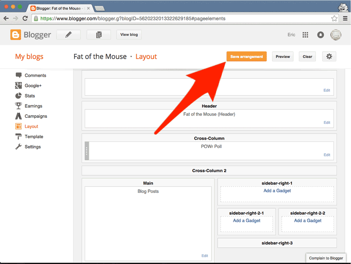Screen dimensions: 351x264
Task: Open Settings in the sidebar
Action: pos(32,147)
